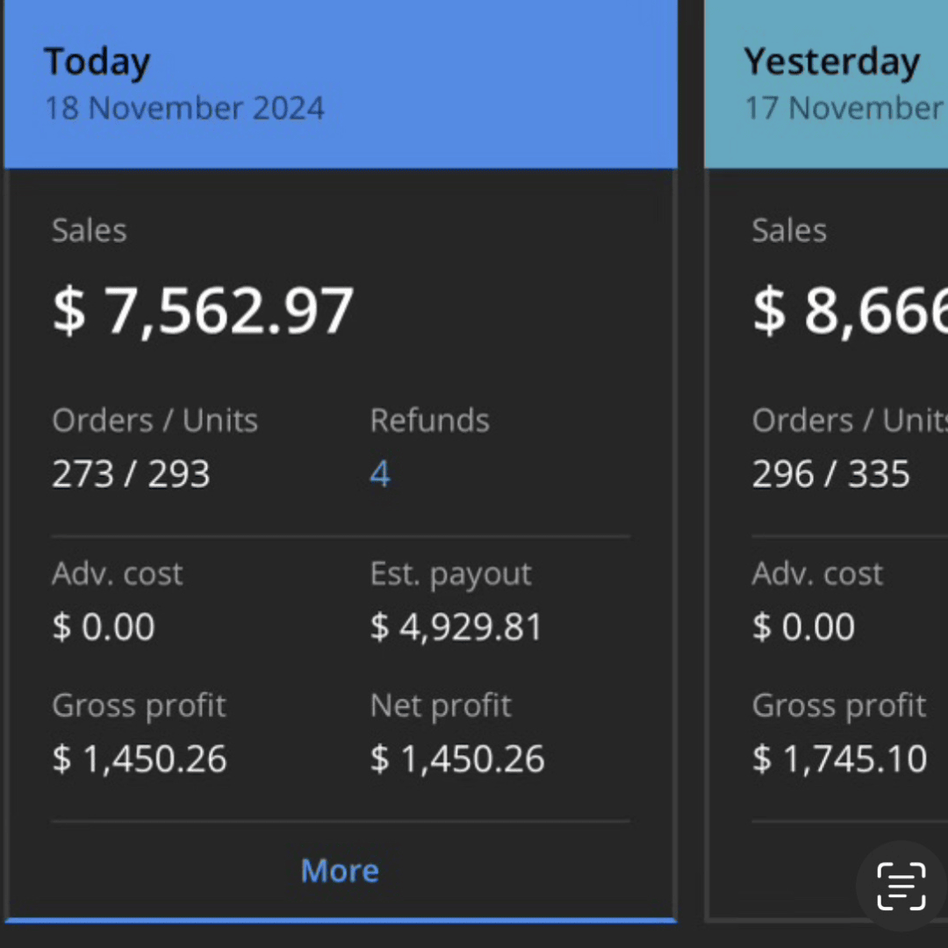Click the 17 November date under Yesterday
This screenshot has height=948, width=948.
coord(844,108)
